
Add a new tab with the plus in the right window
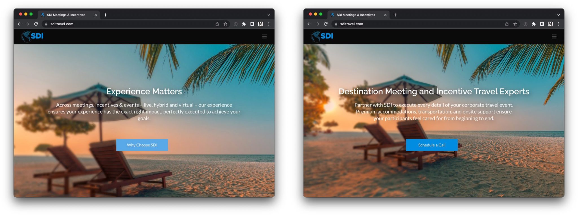point(395,15)
